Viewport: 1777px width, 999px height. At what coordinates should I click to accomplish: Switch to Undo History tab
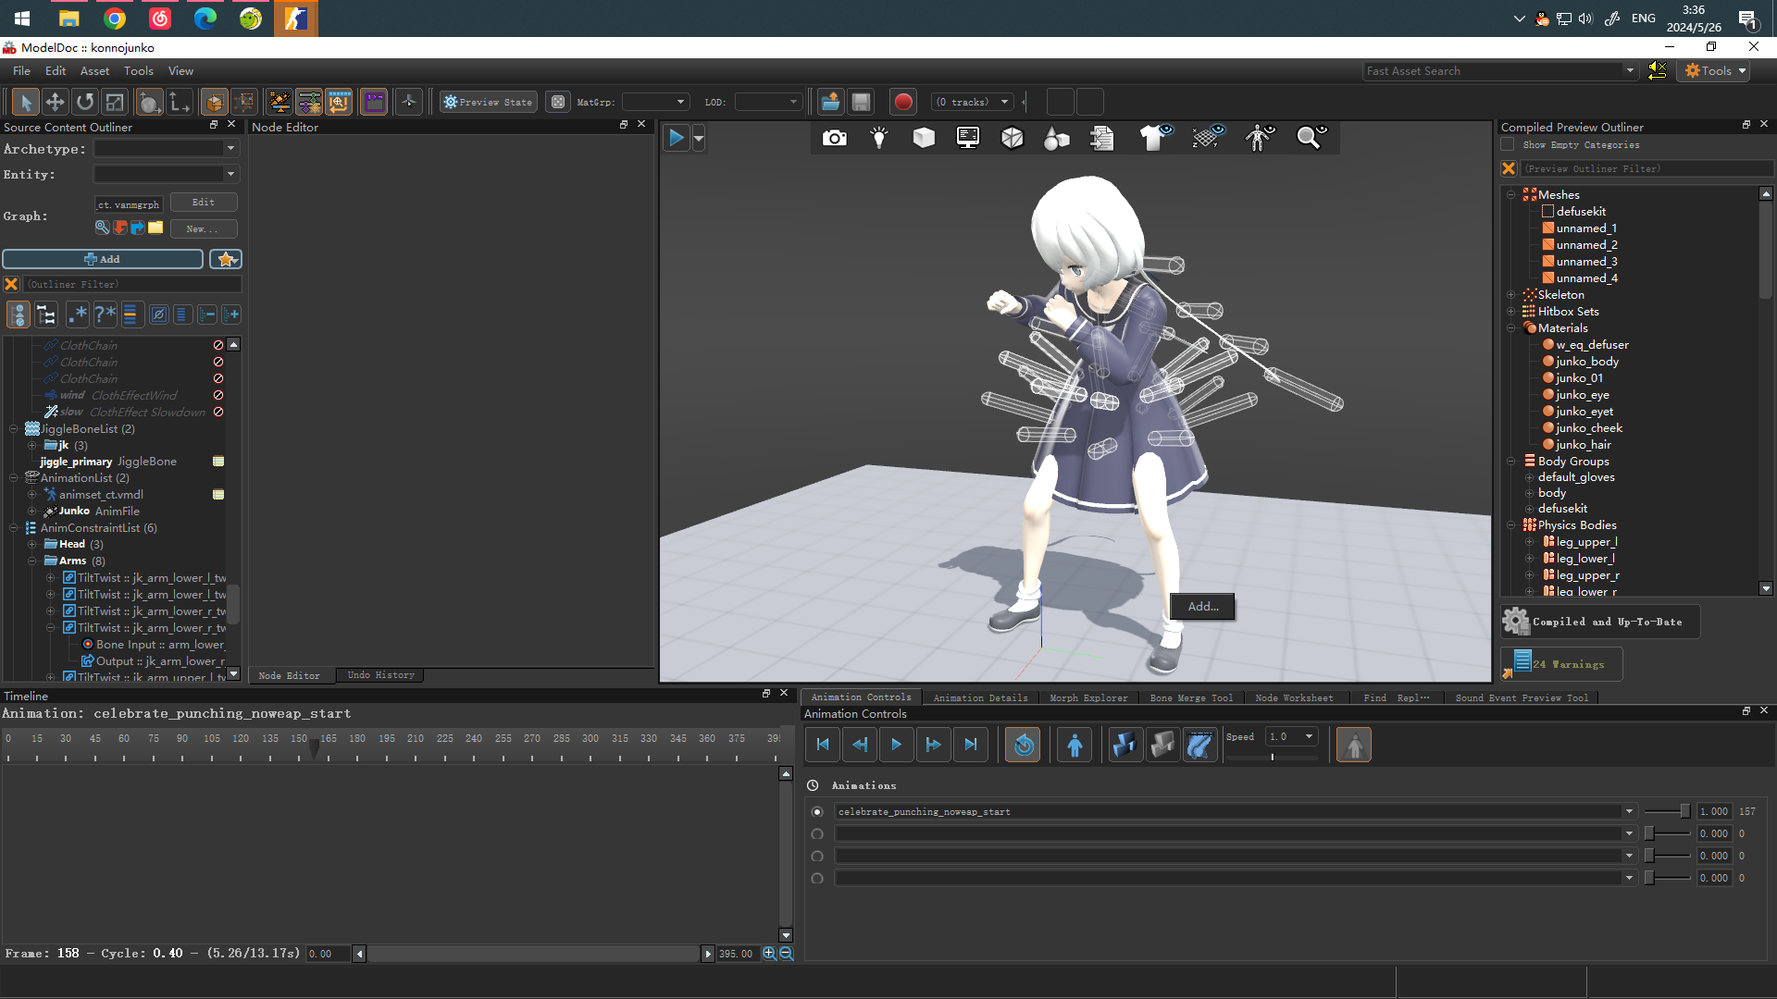[380, 675]
